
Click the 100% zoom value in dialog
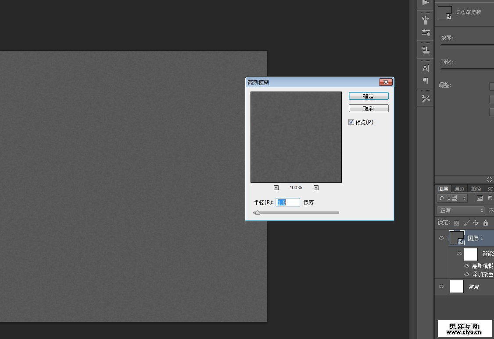coord(296,188)
